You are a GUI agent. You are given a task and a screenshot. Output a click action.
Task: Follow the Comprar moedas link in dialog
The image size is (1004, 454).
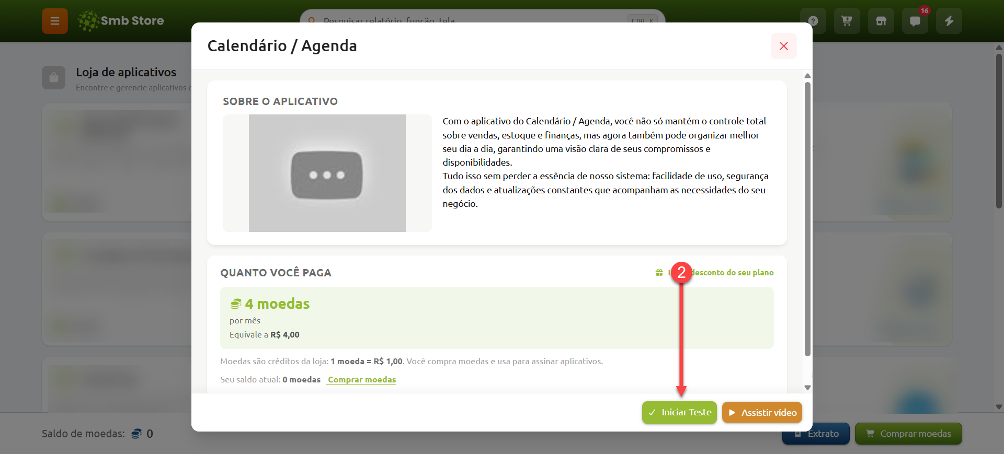362,380
